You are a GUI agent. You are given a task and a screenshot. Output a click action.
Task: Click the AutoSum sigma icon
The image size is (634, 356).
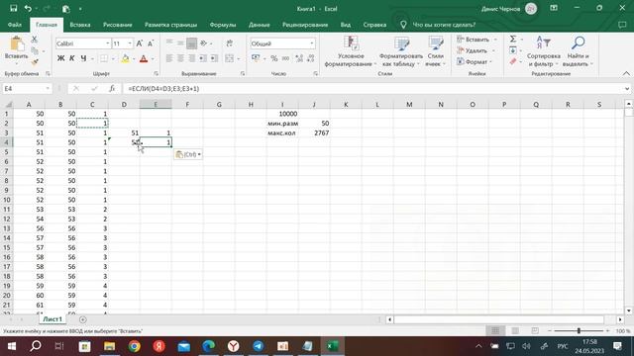tap(513, 39)
